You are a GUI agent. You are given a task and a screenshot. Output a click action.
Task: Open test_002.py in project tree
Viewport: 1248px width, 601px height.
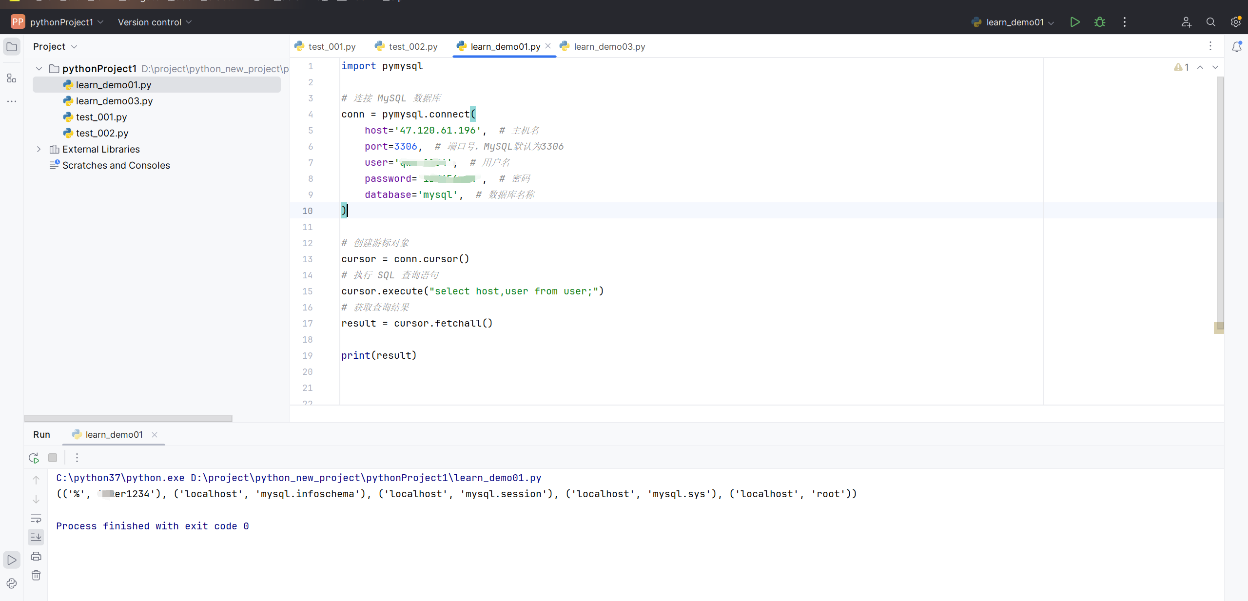pyautogui.click(x=102, y=133)
